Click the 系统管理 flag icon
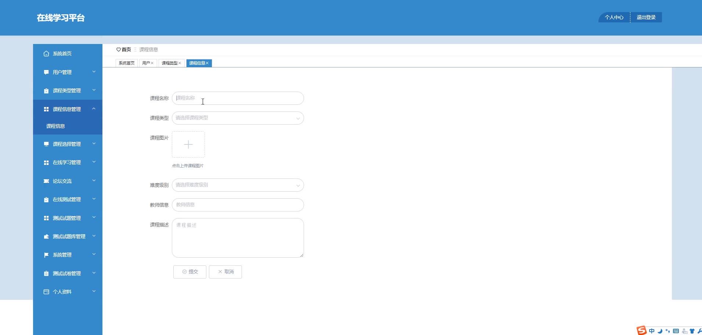The width and height of the screenshot is (702, 335). click(x=46, y=255)
